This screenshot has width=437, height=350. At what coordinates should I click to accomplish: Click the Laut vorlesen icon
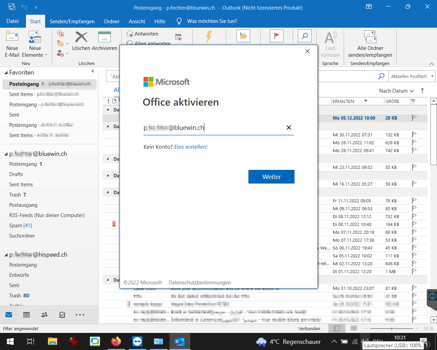click(x=330, y=37)
